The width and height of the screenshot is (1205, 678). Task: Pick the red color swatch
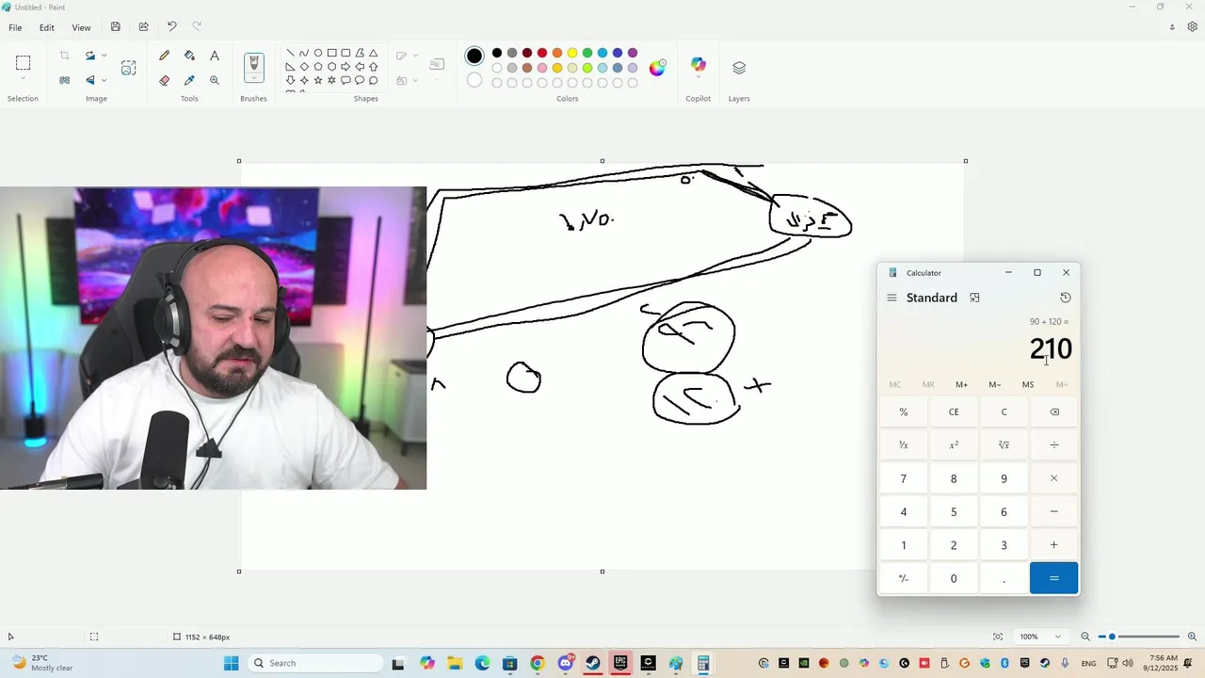(x=542, y=53)
